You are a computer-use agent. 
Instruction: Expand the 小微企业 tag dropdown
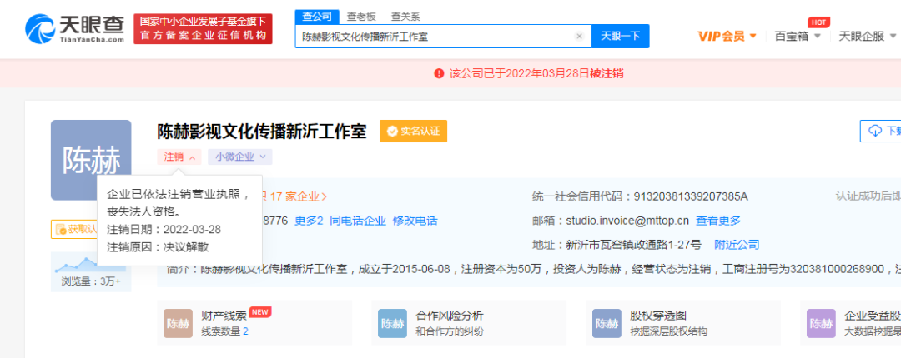pos(240,157)
